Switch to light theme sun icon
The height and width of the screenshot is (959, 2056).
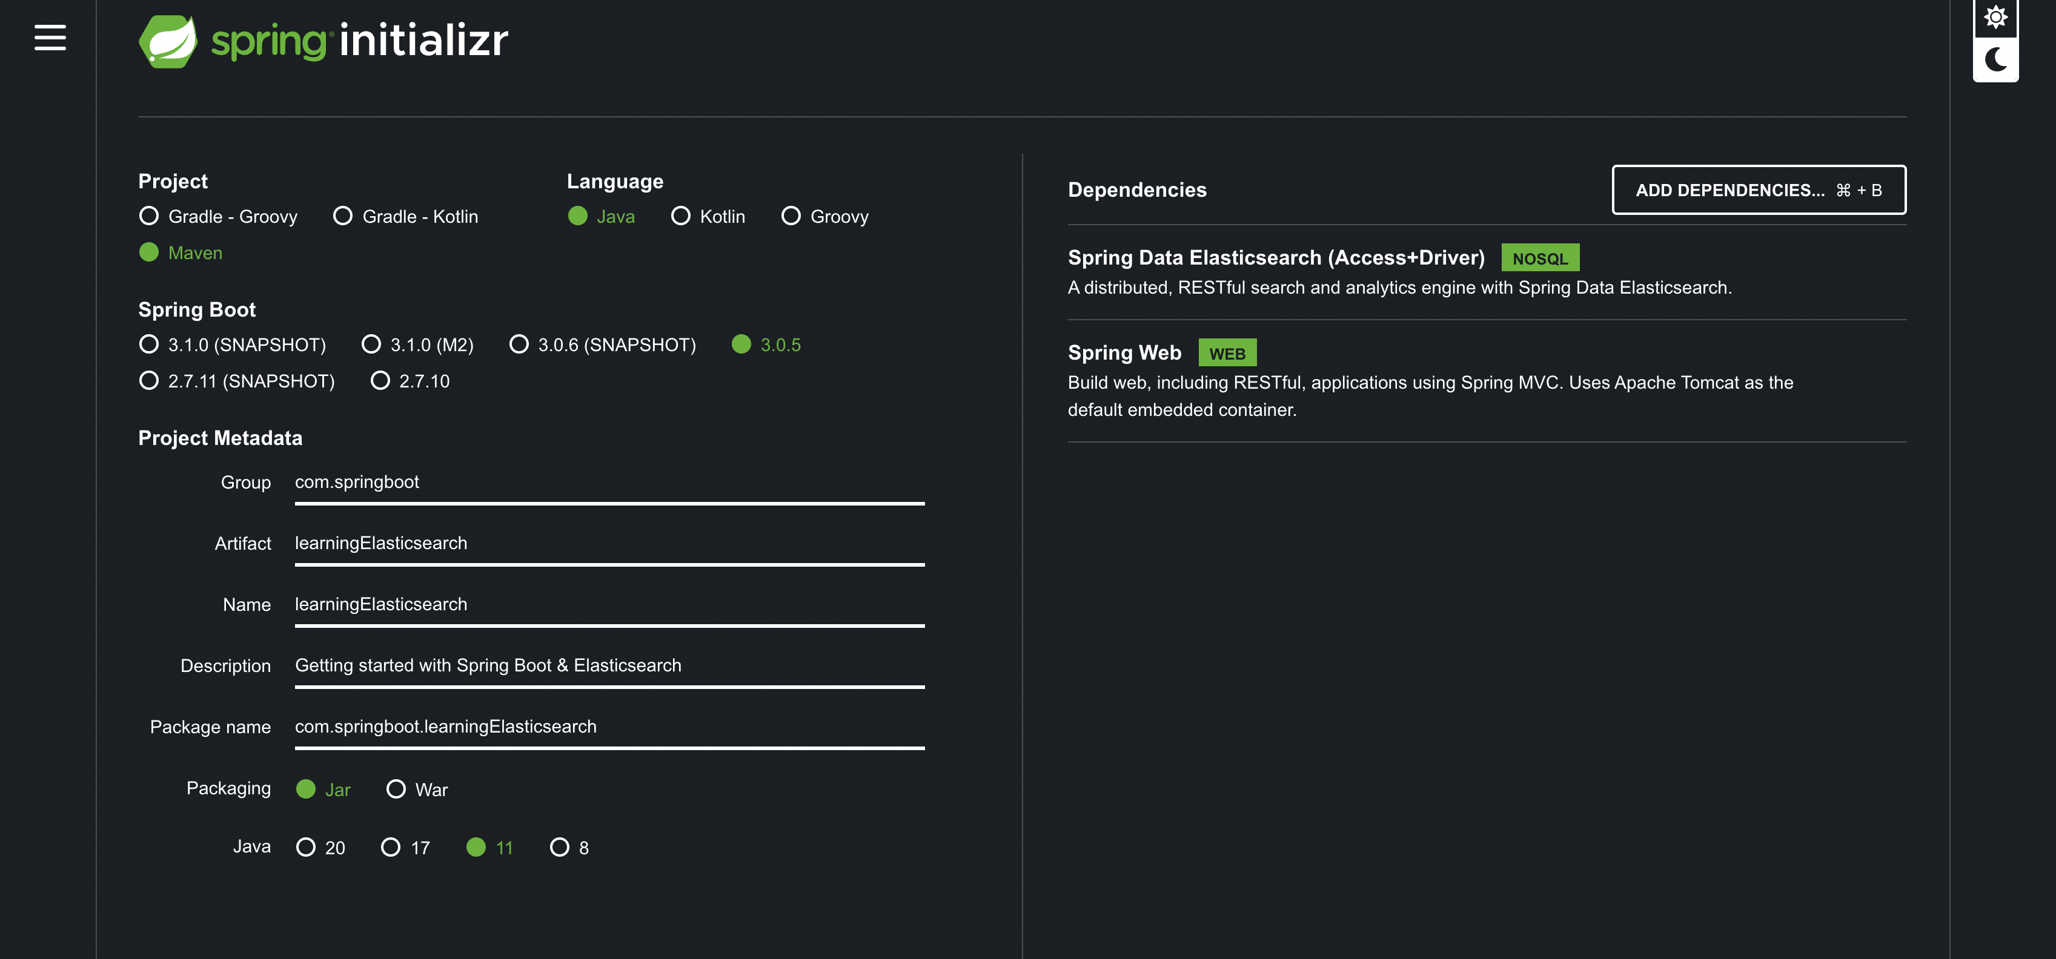coord(1995,17)
